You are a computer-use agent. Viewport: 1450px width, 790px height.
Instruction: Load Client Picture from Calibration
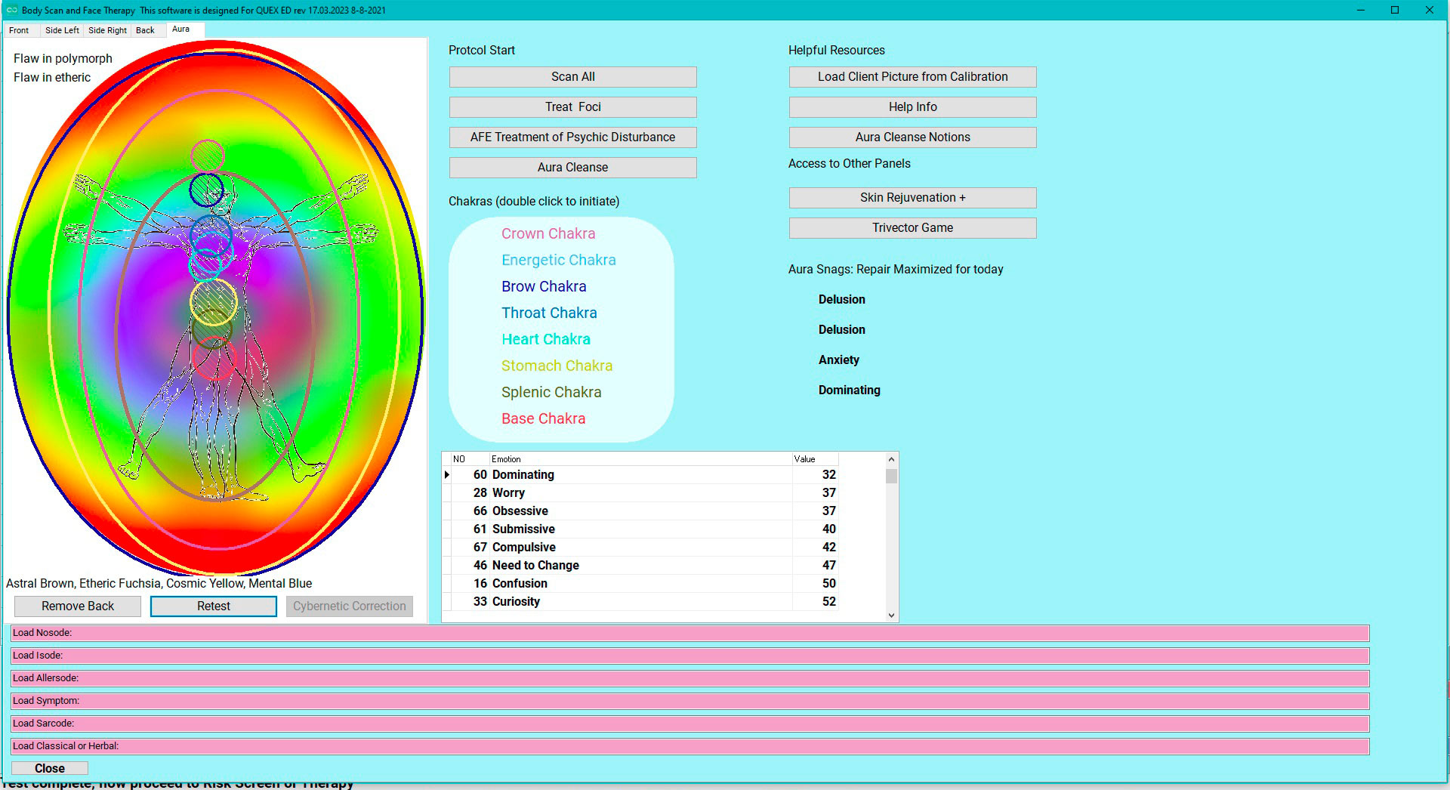pyautogui.click(x=912, y=77)
